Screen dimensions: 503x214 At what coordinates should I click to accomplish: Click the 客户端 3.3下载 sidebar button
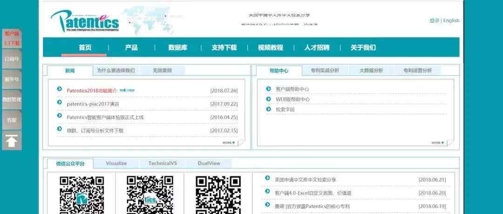[x=12, y=39]
